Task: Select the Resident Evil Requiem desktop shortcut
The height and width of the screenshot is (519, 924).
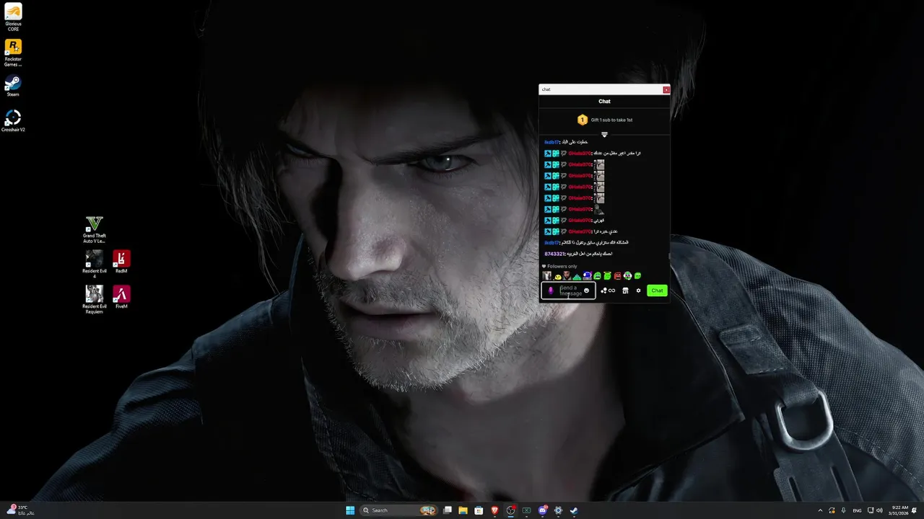Action: pos(94,299)
